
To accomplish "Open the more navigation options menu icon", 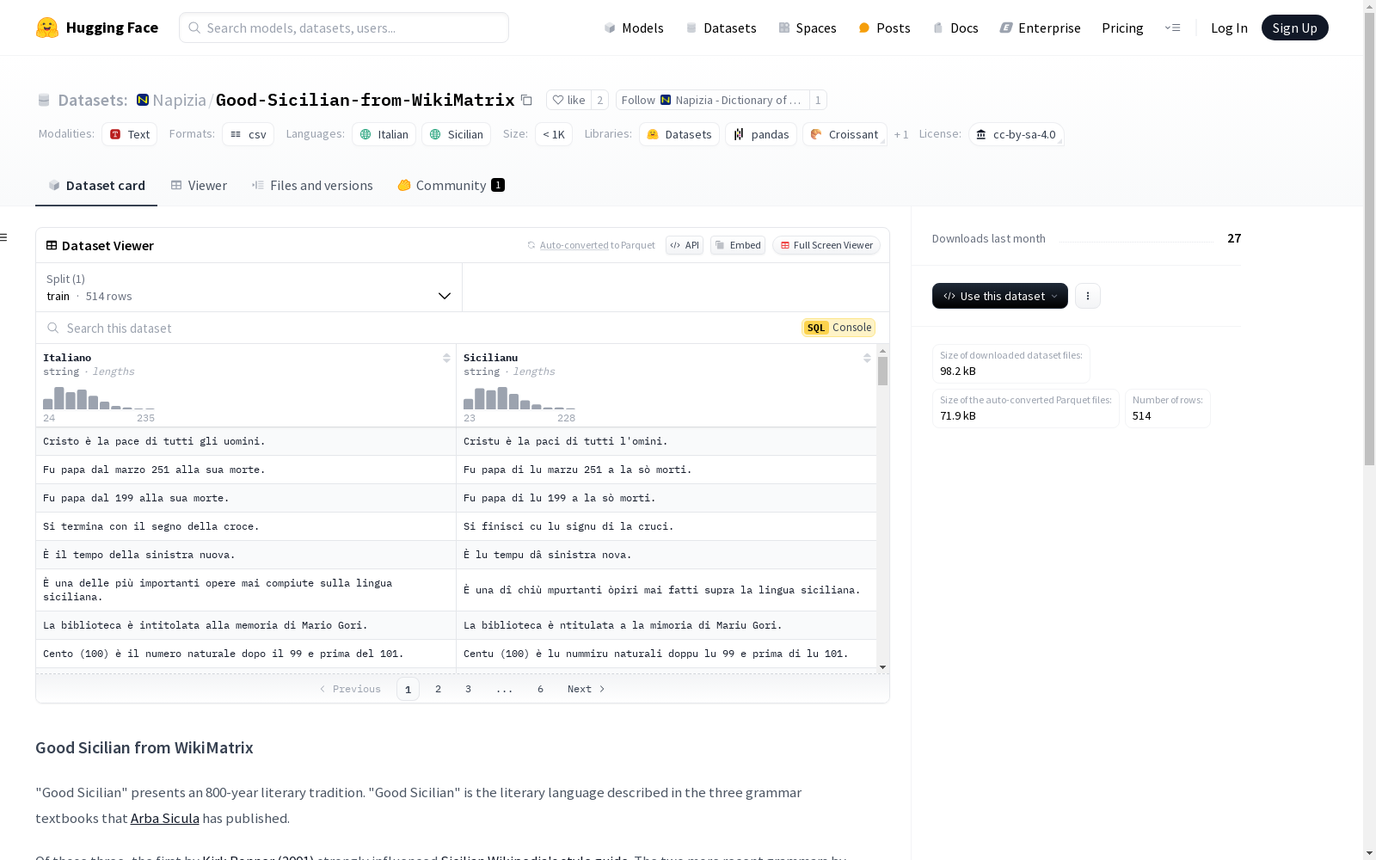I will [1172, 28].
